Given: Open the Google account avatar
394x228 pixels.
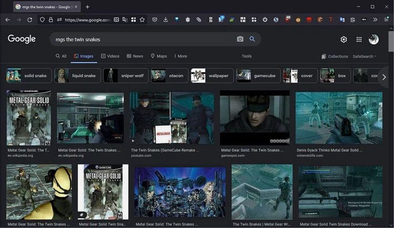Looking at the screenshot, I should 374,39.
